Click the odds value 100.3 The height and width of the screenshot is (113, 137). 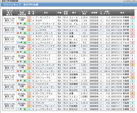[x=107, y=71]
